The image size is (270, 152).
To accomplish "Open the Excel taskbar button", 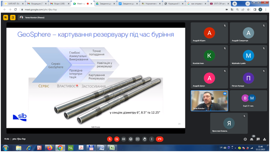I will pyautogui.click(x=112, y=148).
